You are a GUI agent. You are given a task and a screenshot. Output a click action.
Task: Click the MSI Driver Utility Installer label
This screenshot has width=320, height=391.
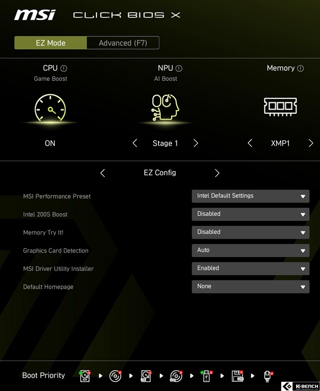coord(58,269)
